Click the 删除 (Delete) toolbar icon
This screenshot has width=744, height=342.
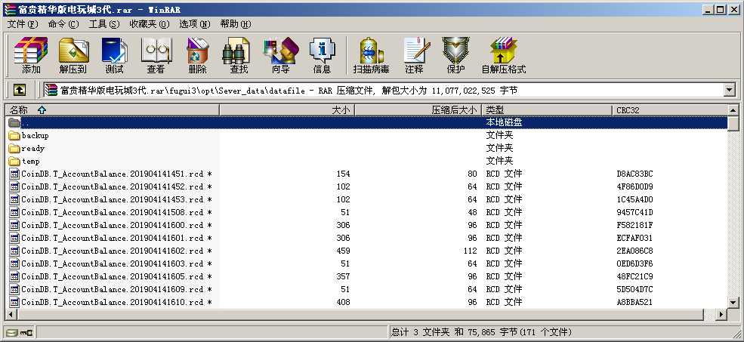[x=197, y=56]
